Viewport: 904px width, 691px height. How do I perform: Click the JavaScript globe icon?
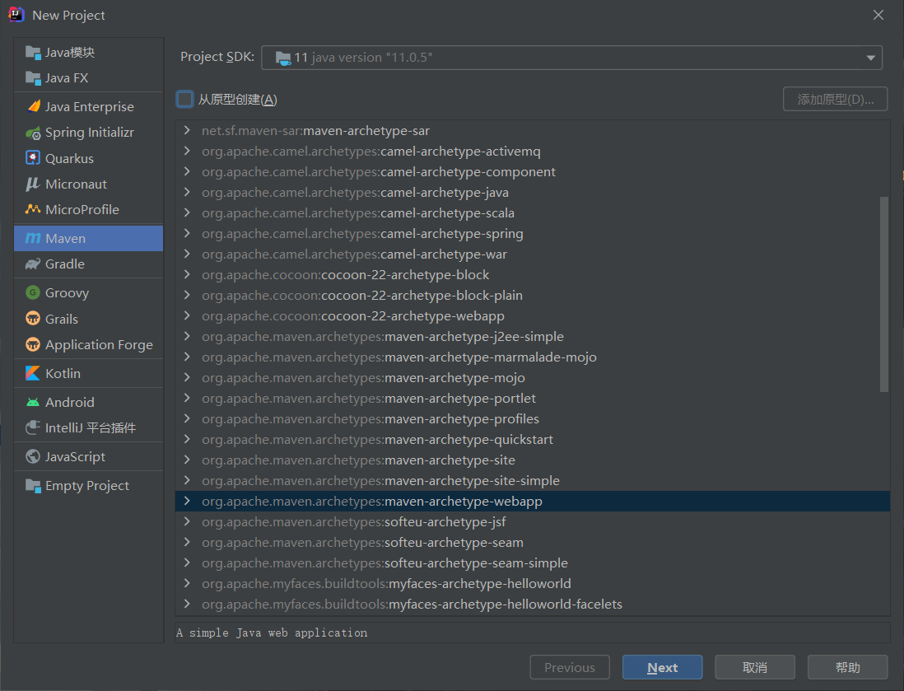point(33,456)
